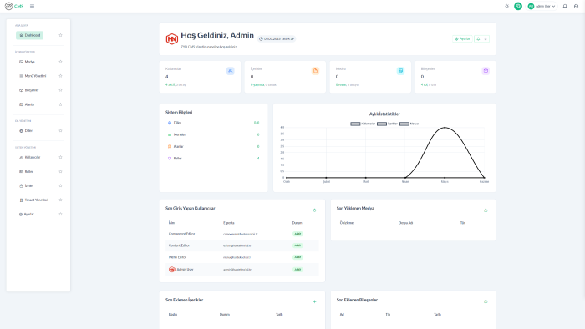Toggle Kullanıcılar series in chart legend
The height and width of the screenshot is (329, 585).
[x=363, y=124]
